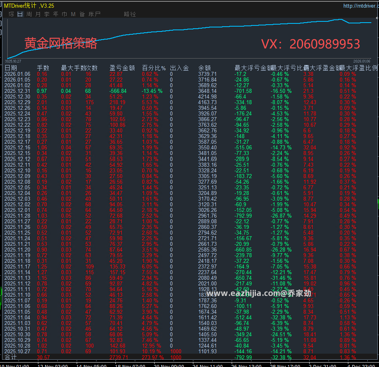Click the -566.84 loss amount
This screenshot has height=367, width=379.
click(118, 91)
